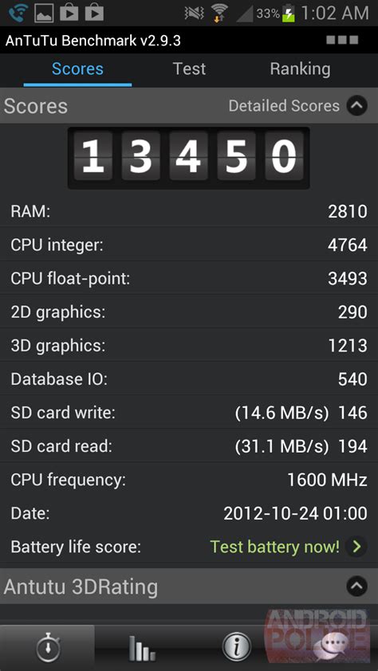Tap the Wi-Fi status bar icon
The image size is (378, 671).
coord(219,14)
